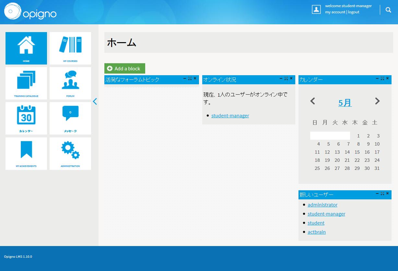398x271 pixels.
Task: Open the messages speech bubble tile
Action: [x=70, y=113]
